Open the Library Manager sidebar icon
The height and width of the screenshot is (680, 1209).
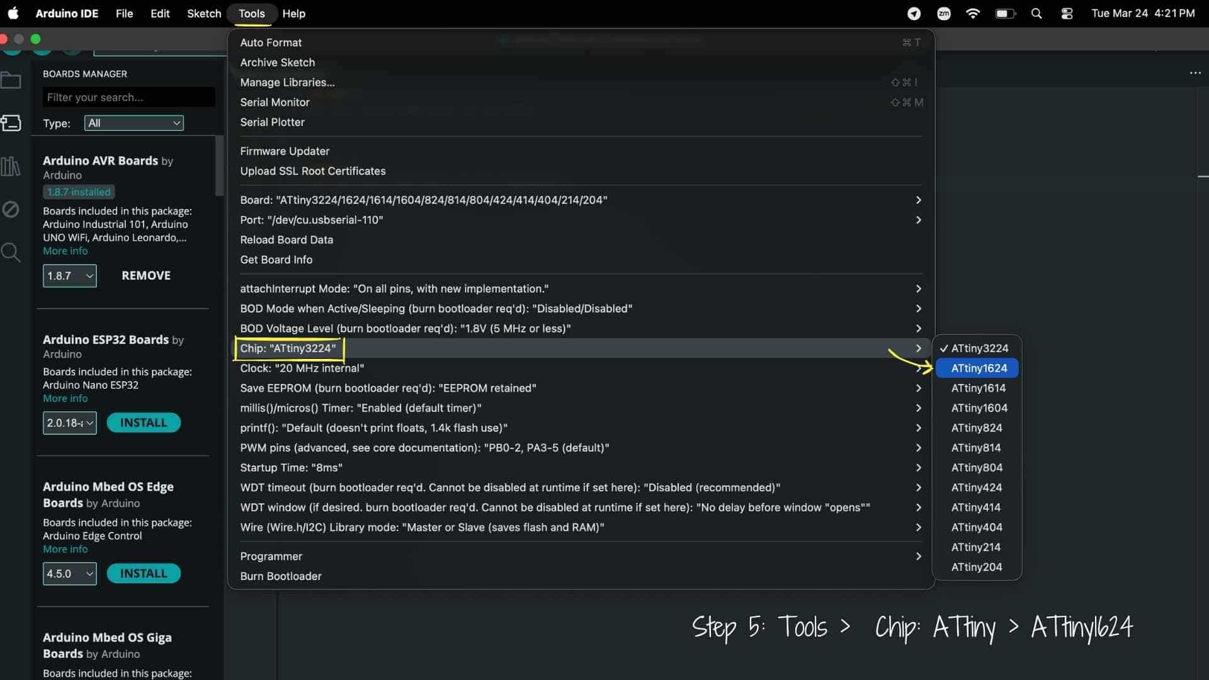(x=11, y=166)
